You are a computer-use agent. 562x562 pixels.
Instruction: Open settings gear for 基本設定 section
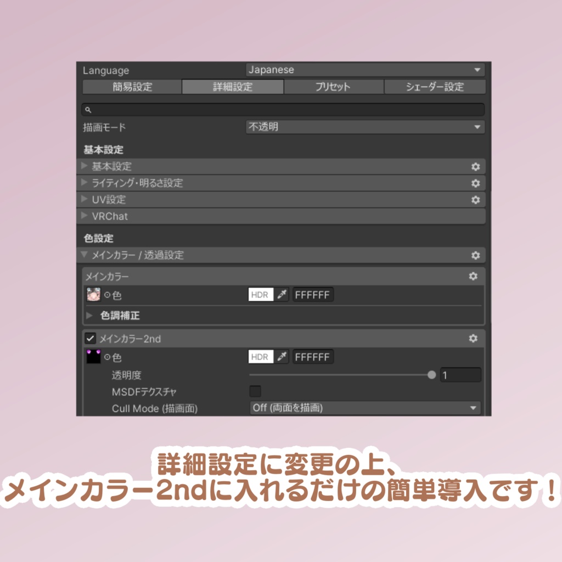pos(476,166)
